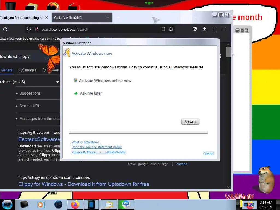Click the keys icon beside 'Activate Windows now'
Viewport: 280px width, 210px height.
coord(67,53)
